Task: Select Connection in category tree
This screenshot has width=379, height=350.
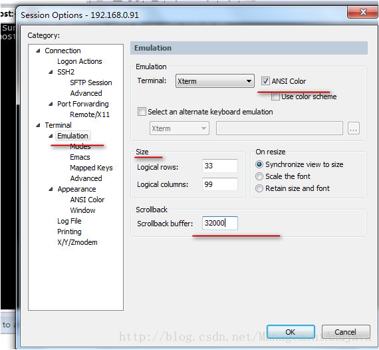Action: coord(63,51)
